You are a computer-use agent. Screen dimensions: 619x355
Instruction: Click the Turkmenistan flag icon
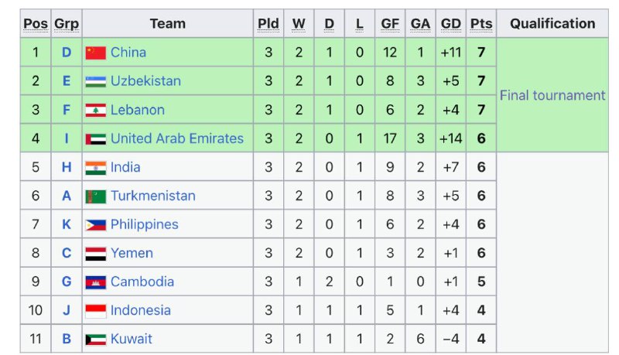tap(95, 196)
